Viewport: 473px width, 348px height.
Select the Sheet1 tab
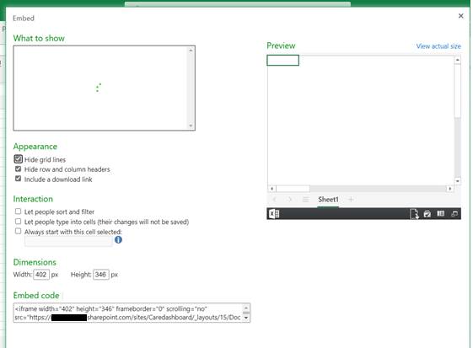[328, 200]
